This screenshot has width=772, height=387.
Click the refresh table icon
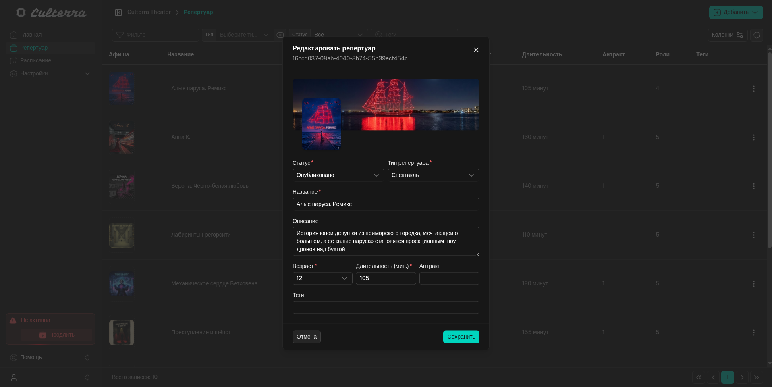756,35
